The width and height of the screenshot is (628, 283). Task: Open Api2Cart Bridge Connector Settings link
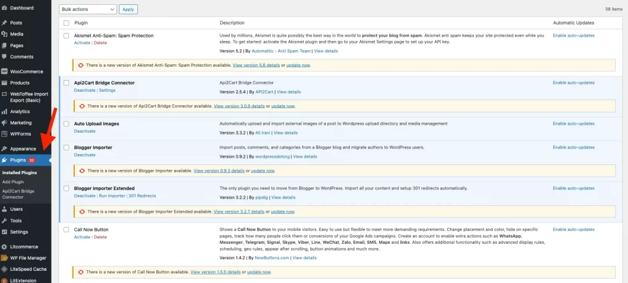[107, 90]
